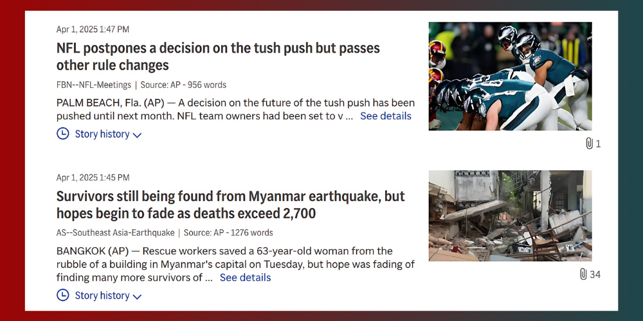Click the clock icon beside the Myanmar Story history
Viewport: 643px width, 321px height.
63,295
